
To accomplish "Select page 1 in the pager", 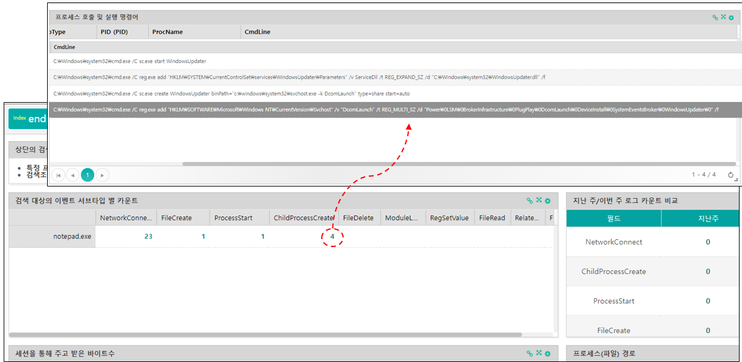I will coord(87,175).
